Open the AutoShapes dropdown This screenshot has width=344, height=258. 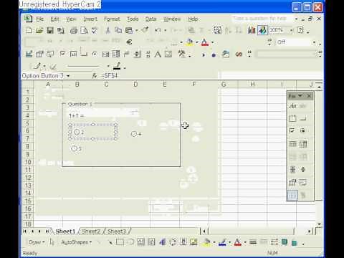77,242
